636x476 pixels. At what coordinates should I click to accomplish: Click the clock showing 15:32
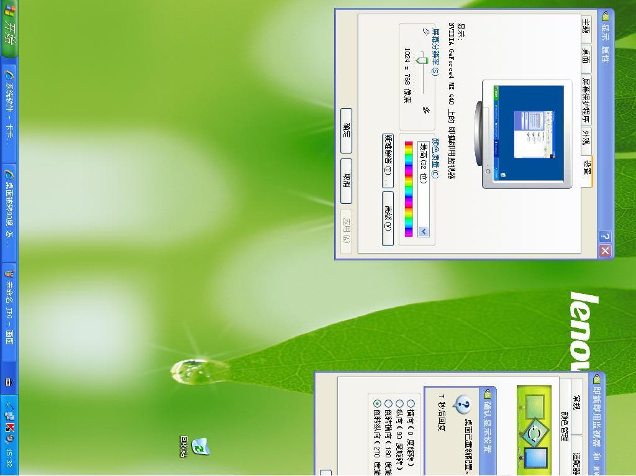pos(9,458)
